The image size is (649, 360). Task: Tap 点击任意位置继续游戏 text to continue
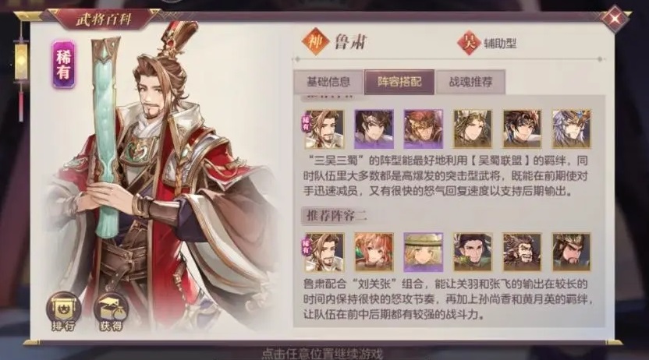click(322, 355)
